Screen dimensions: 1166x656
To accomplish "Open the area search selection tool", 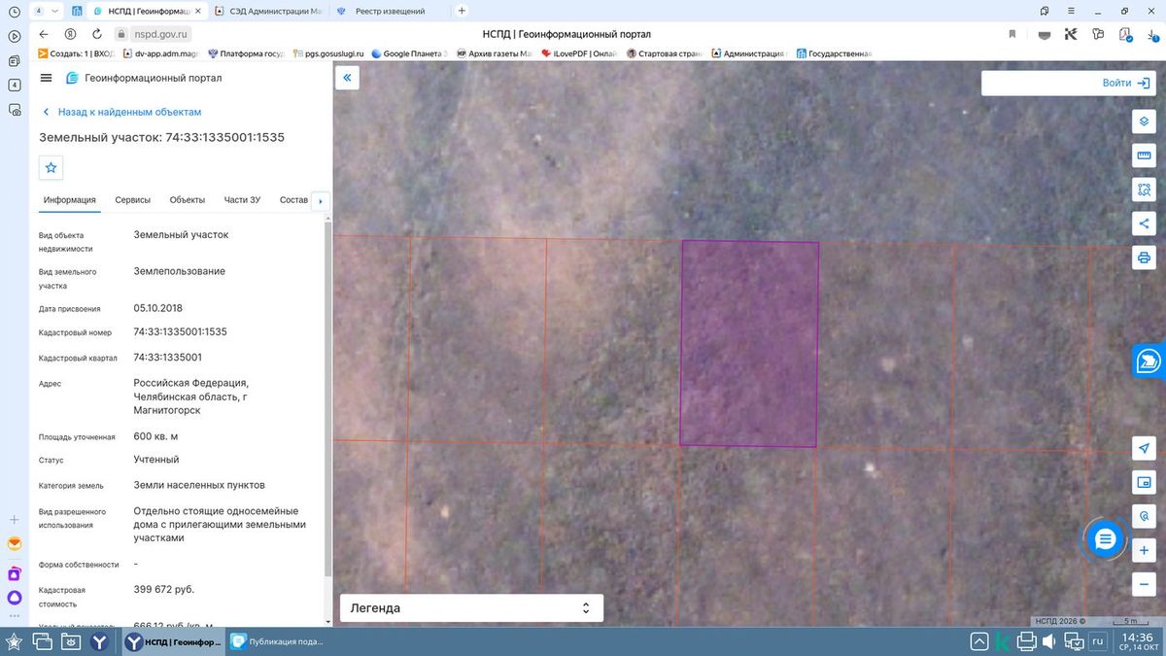I will [1144, 190].
